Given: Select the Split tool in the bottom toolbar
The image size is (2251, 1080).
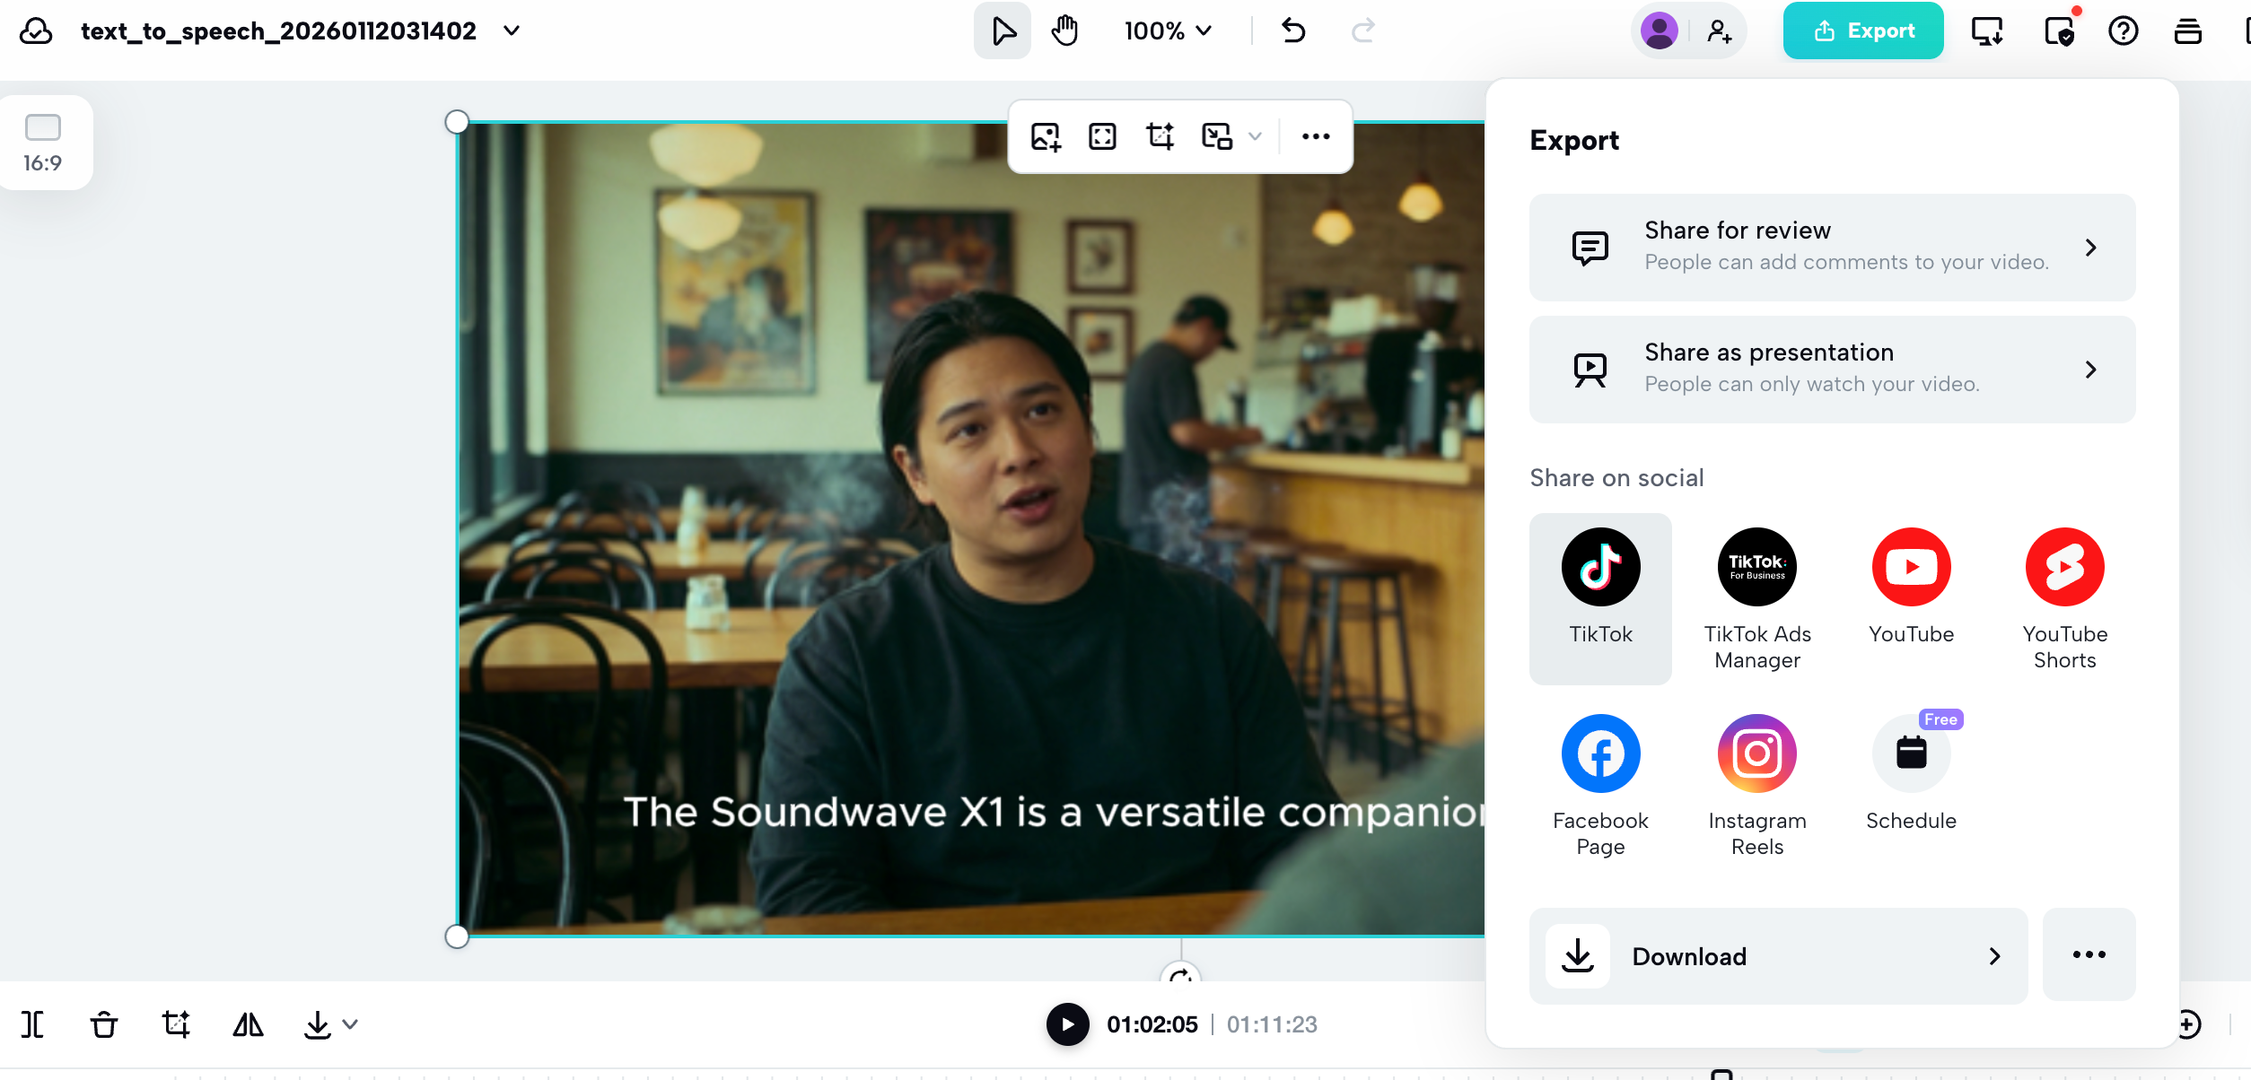Looking at the screenshot, I should [32, 1023].
